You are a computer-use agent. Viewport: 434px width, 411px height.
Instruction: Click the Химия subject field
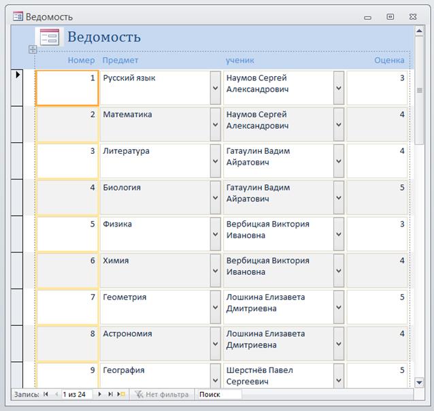[x=155, y=271]
